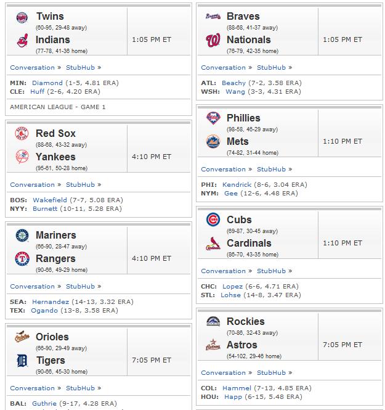This screenshot has height=410, width=385.
Task: Click the Cleveland Indians logo
Action: (x=22, y=41)
